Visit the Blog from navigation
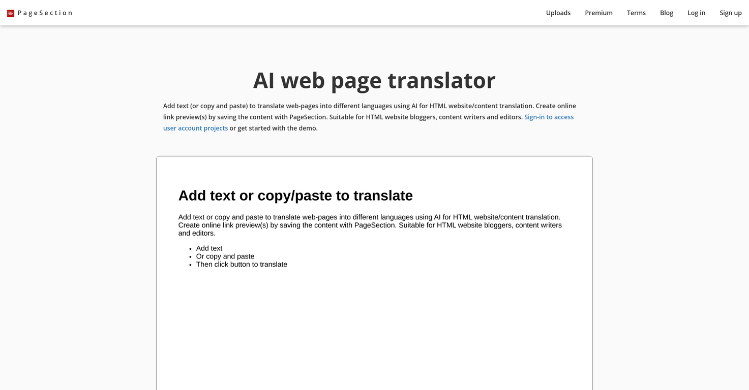 pyautogui.click(x=667, y=13)
